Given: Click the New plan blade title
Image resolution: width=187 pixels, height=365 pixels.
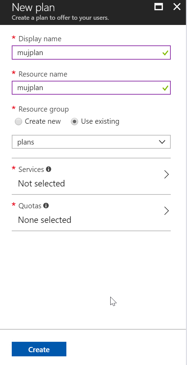Looking at the screenshot, I should tap(33, 7).
